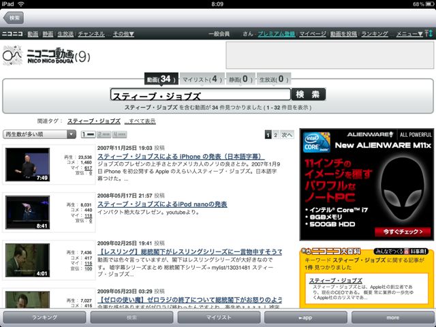Select the マイリスト (4) search tab
The height and width of the screenshot is (327, 436).
(202, 79)
